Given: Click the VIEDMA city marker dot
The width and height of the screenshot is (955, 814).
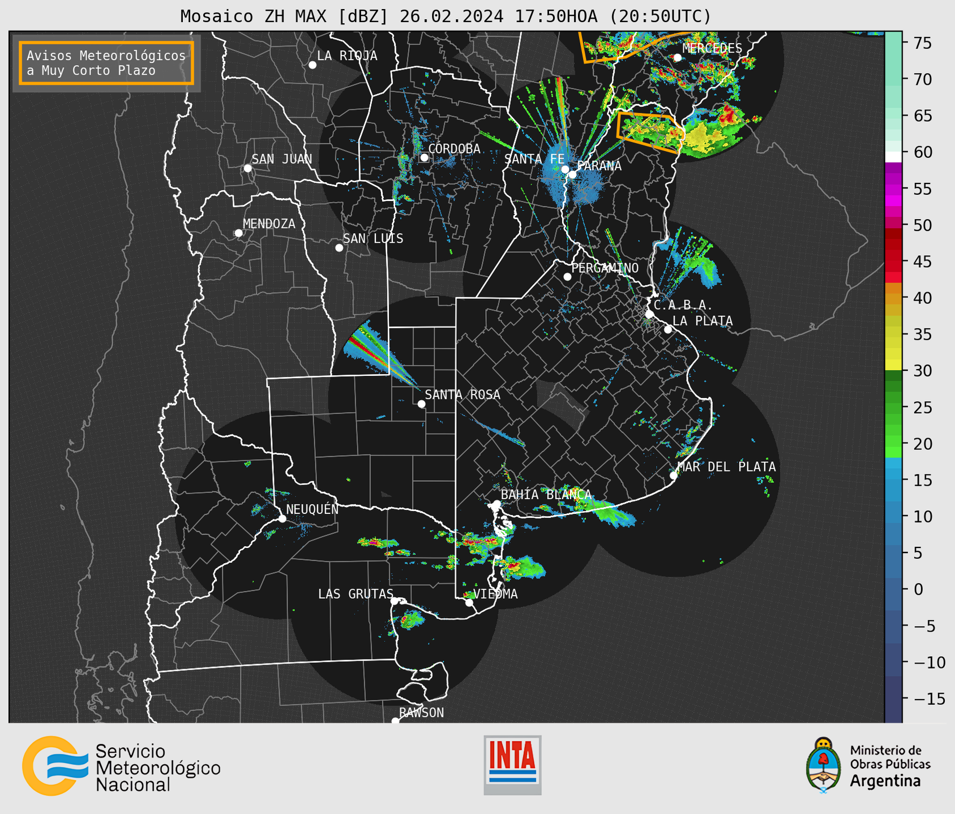Looking at the screenshot, I should pyautogui.click(x=469, y=602).
